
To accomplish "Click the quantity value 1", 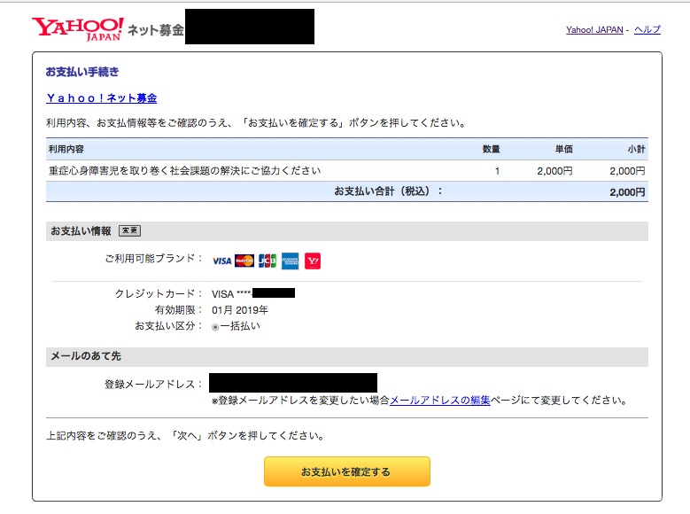I will click(497, 171).
